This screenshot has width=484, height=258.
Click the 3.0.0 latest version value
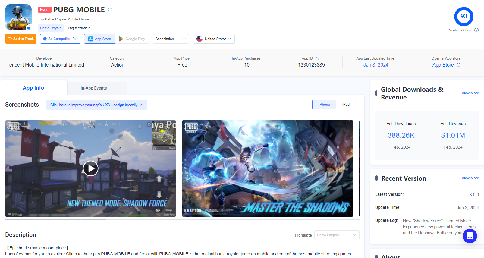click(474, 195)
